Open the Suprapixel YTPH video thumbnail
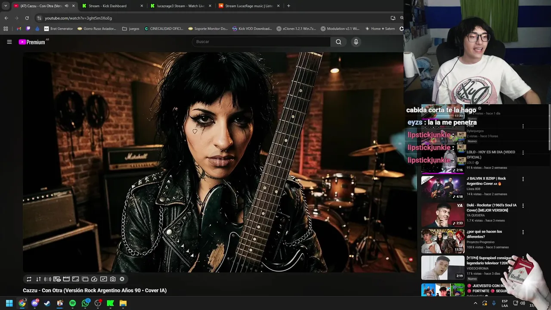This screenshot has width=551, height=310. (443, 267)
